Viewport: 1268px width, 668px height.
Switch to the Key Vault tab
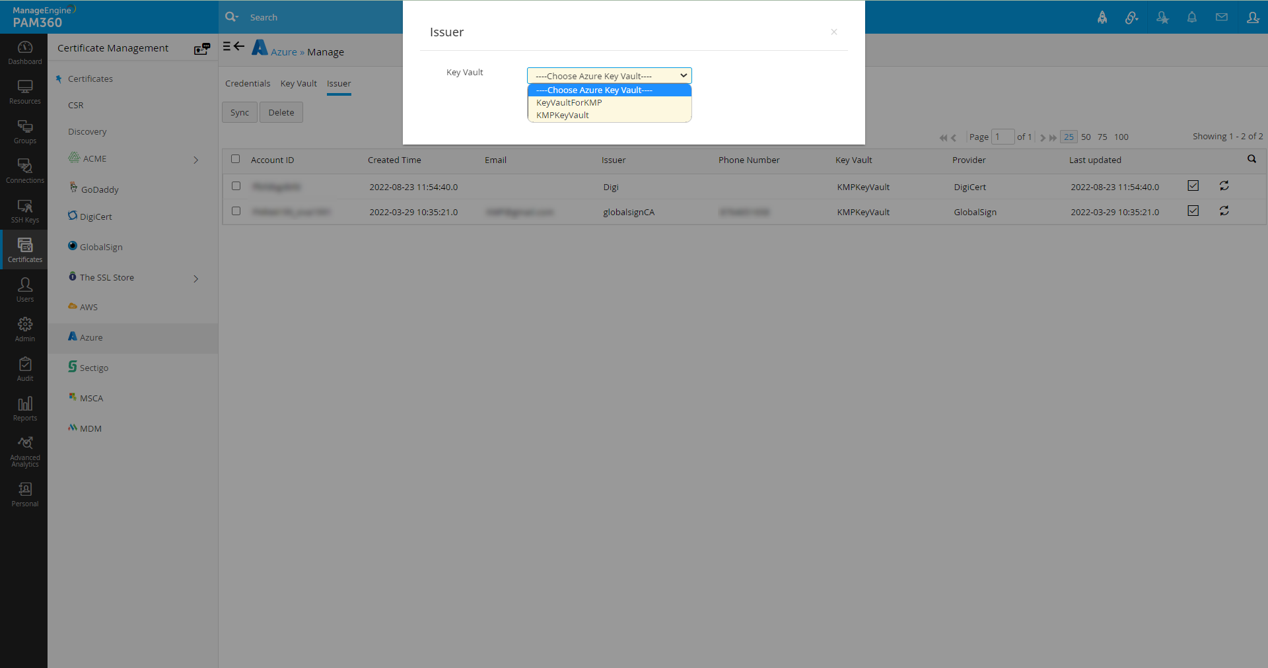pyautogui.click(x=298, y=83)
